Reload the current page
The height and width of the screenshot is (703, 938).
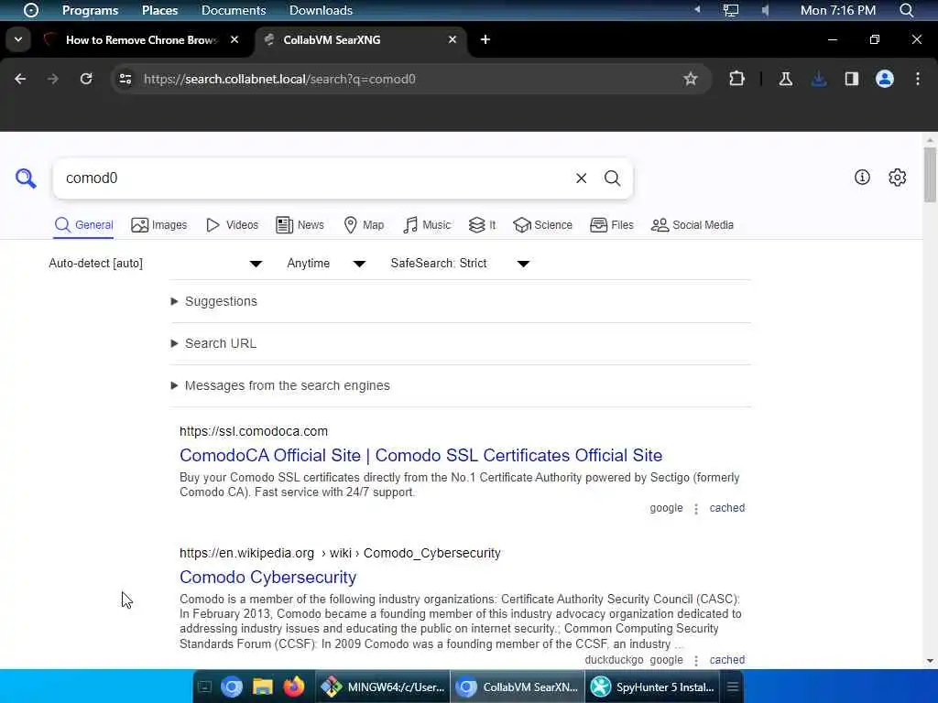[x=86, y=79]
